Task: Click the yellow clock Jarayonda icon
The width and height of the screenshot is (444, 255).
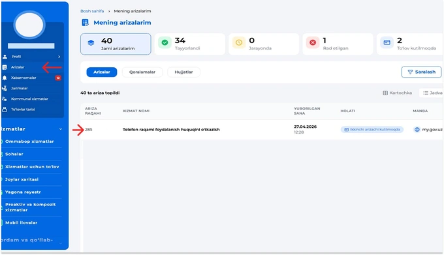Action: pyautogui.click(x=239, y=42)
